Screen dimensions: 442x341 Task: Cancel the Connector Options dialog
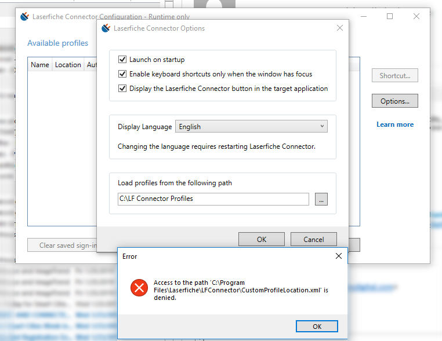[x=313, y=240]
